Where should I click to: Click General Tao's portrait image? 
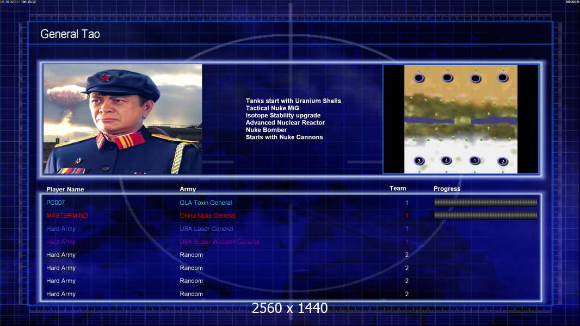point(123,119)
